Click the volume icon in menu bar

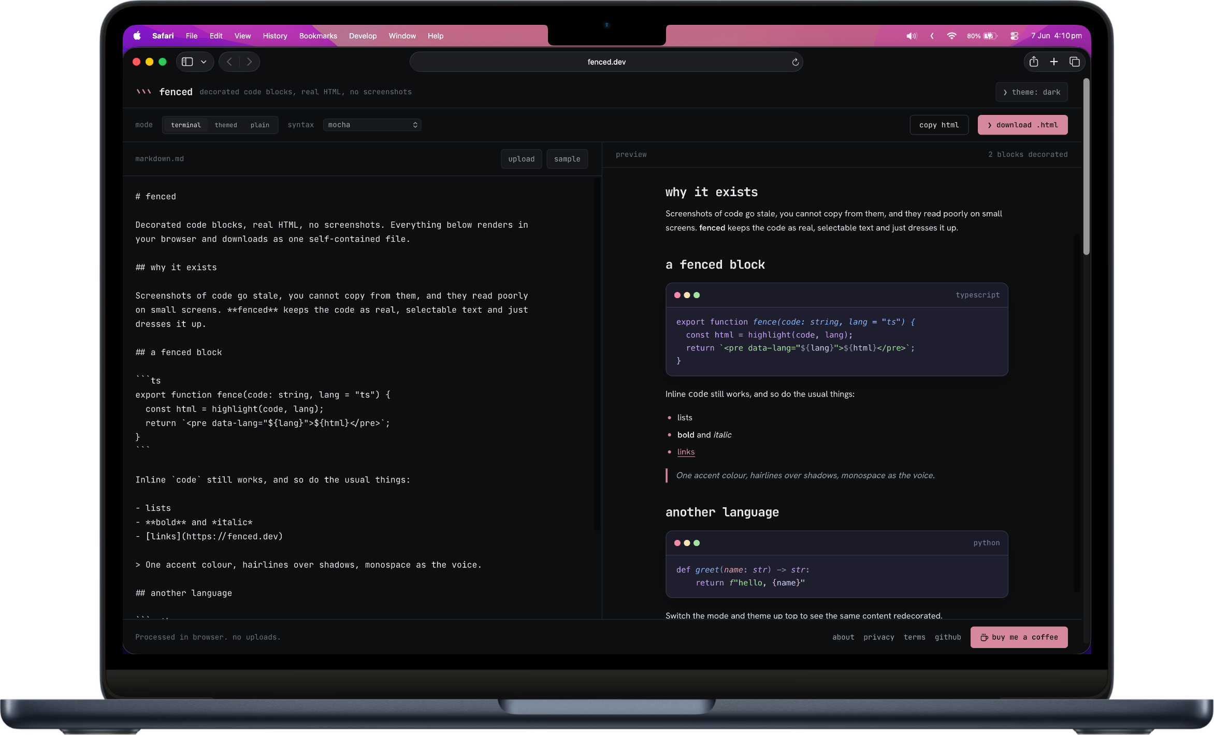(911, 36)
